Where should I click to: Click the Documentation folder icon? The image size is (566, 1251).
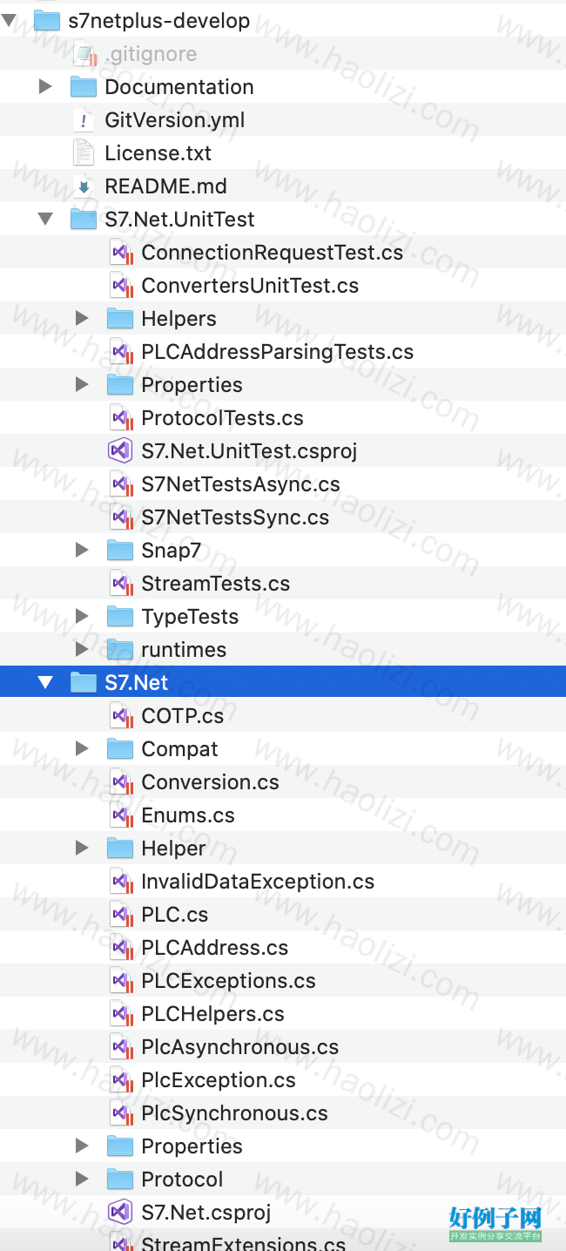tap(84, 87)
